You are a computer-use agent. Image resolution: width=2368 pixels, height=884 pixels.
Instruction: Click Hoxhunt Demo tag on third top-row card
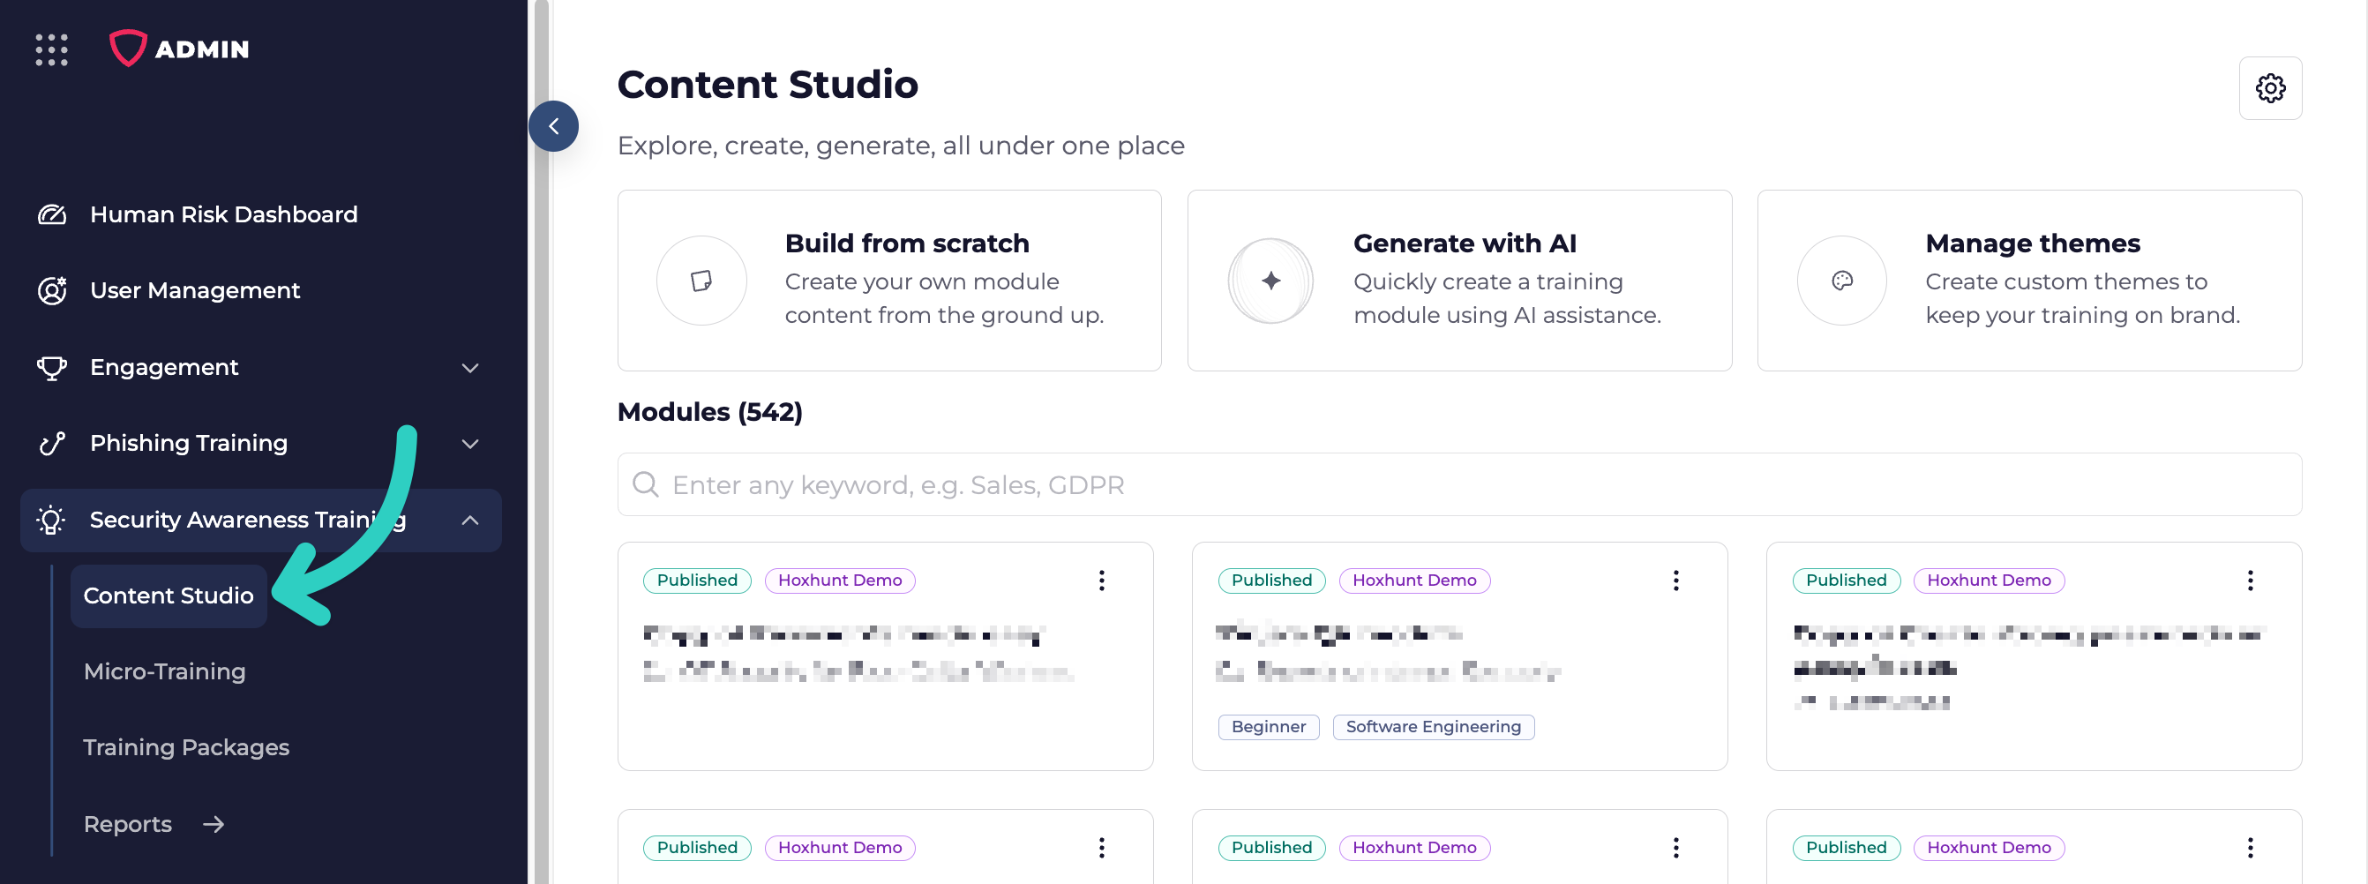point(1989,581)
